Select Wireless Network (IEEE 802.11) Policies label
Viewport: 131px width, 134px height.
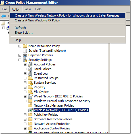tap(61, 110)
